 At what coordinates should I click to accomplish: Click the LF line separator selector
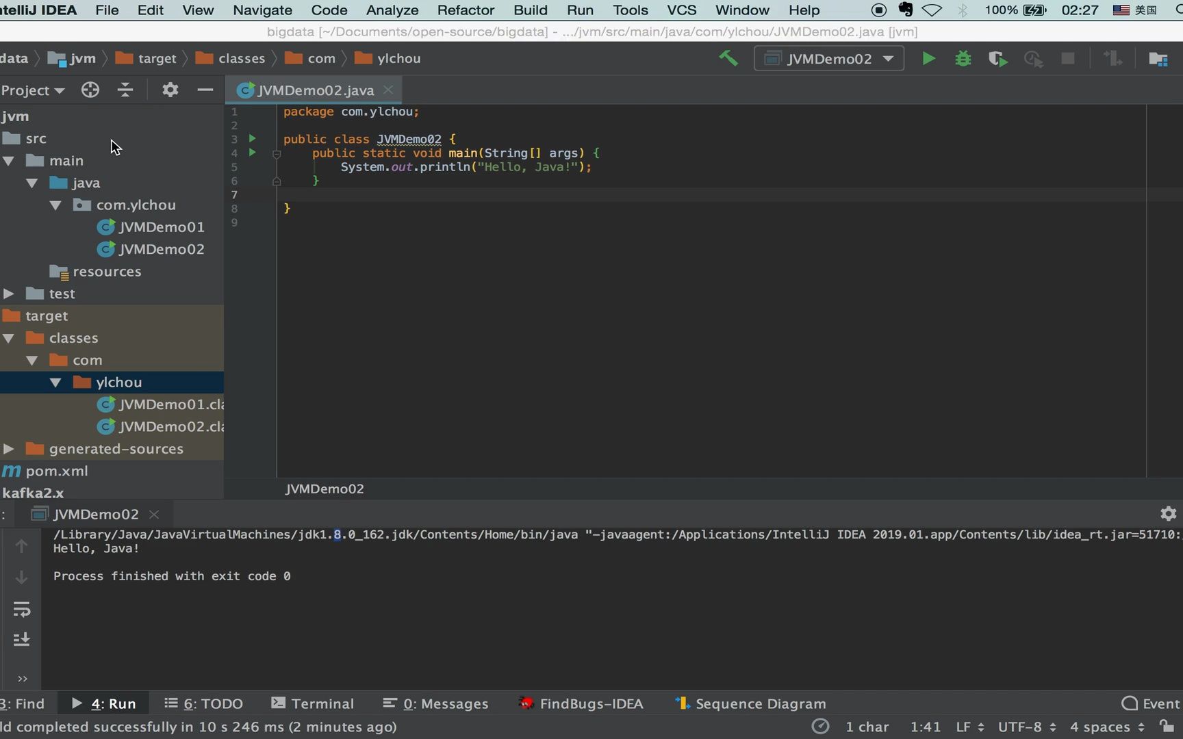970,727
